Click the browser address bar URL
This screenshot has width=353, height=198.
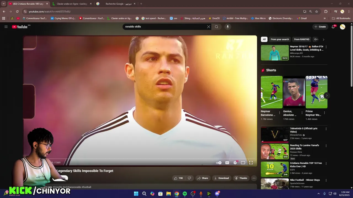pyautogui.click(x=50, y=12)
